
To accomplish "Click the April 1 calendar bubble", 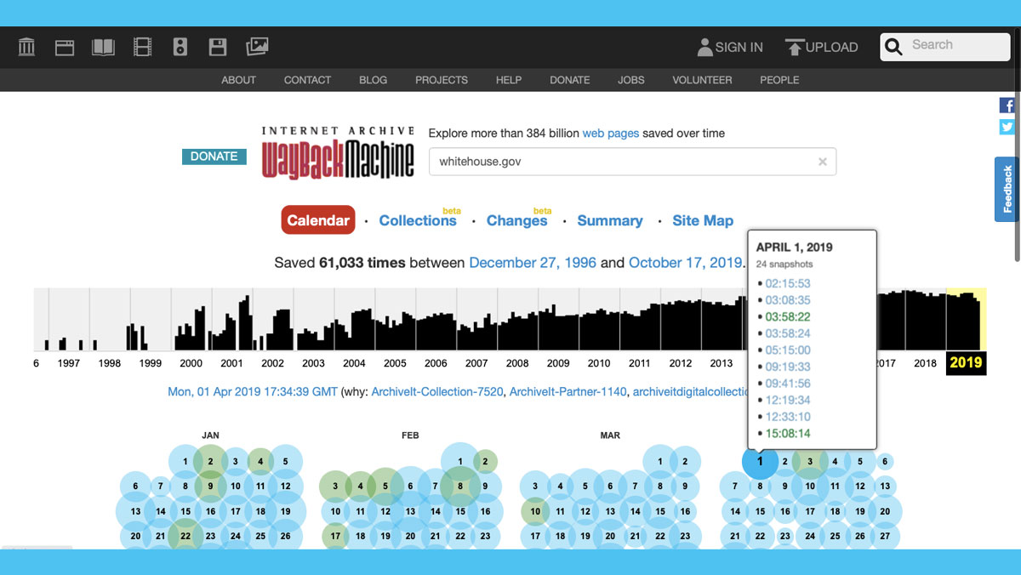I will 760,462.
